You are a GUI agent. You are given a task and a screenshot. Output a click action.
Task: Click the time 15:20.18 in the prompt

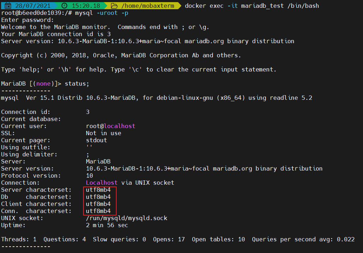click(x=86, y=6)
